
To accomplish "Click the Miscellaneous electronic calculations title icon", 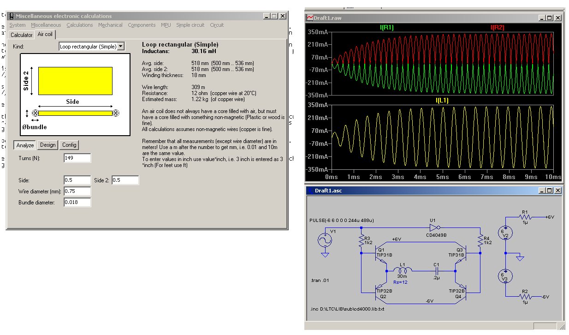I will click(x=11, y=16).
